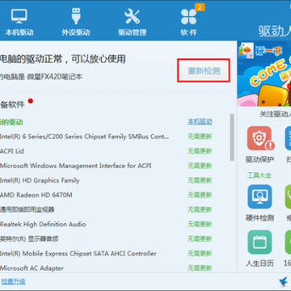Open the game advertisement banner
291x291 pixels.
tap(264, 74)
